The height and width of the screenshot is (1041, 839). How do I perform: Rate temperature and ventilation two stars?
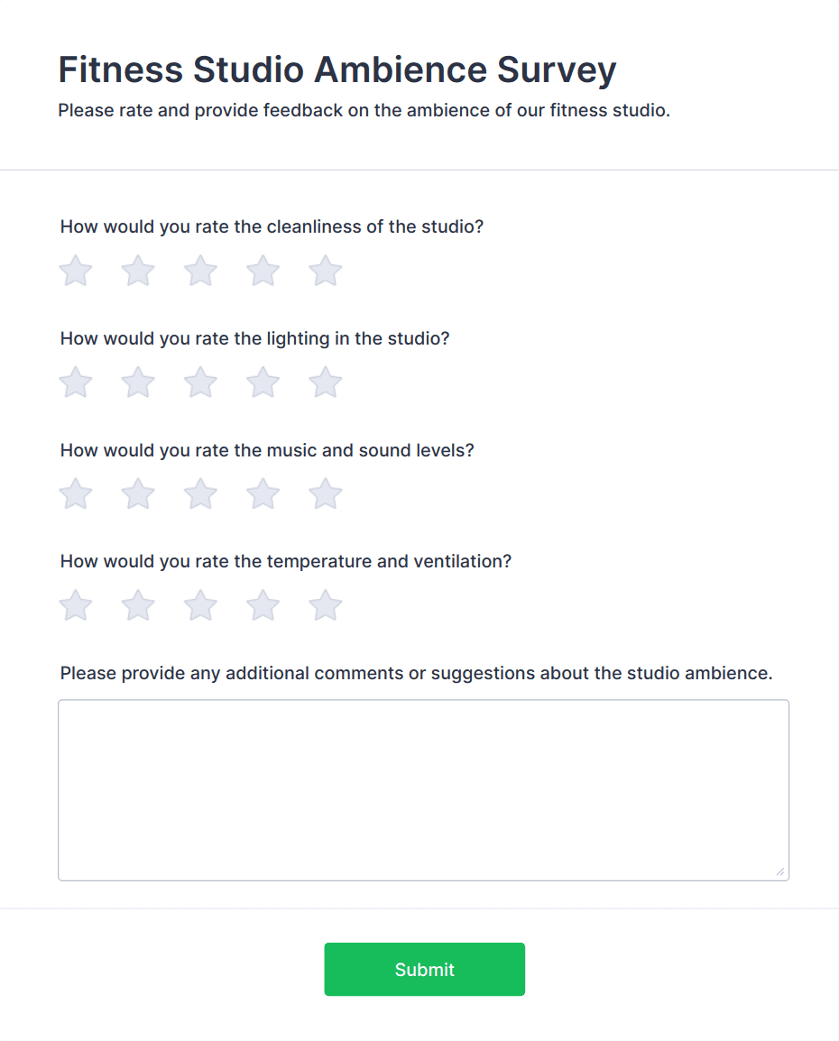coord(138,605)
